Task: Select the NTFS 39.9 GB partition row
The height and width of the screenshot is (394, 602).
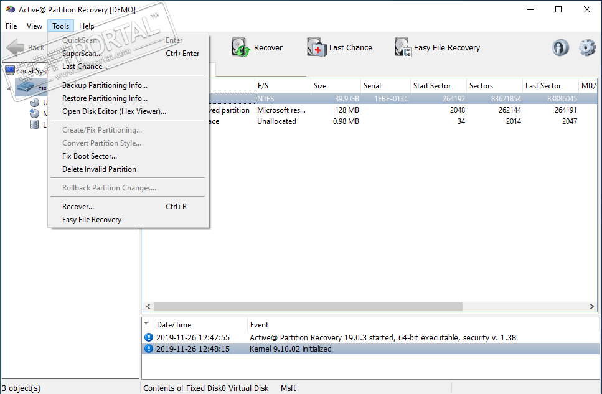Action: (403, 99)
